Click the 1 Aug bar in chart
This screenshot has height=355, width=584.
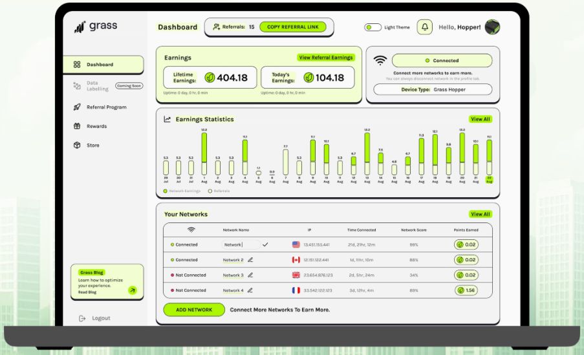[x=204, y=154]
